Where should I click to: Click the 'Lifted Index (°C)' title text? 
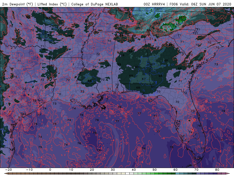click(52, 4)
